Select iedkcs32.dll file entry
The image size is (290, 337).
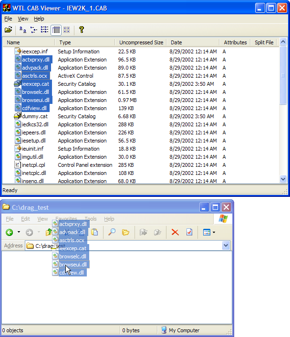35,124
